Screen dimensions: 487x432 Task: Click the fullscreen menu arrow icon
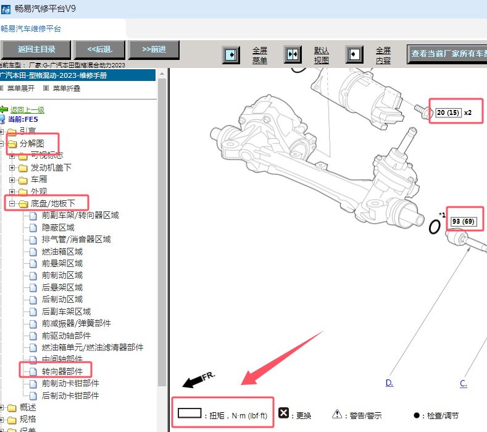point(231,55)
